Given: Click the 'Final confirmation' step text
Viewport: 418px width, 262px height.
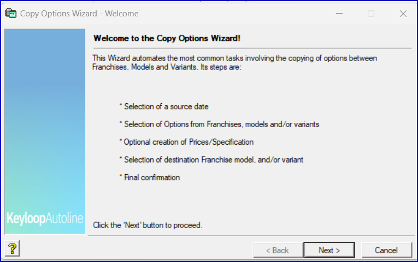Looking at the screenshot, I should [149, 177].
